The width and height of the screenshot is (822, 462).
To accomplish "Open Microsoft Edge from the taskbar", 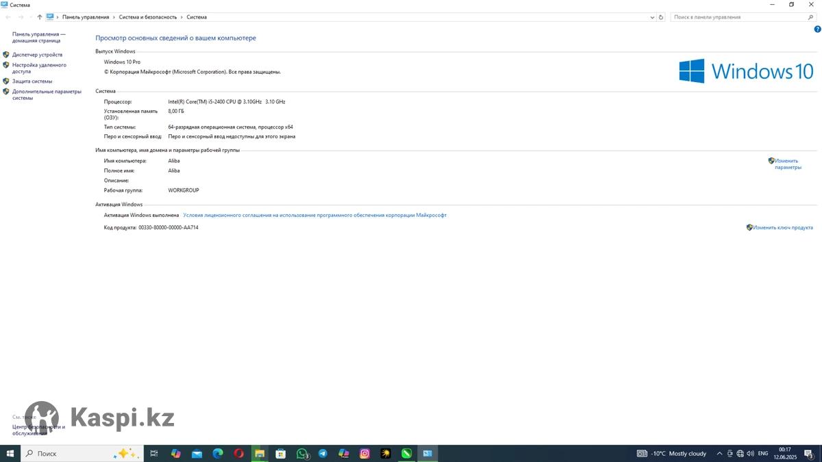I will click(x=218, y=453).
